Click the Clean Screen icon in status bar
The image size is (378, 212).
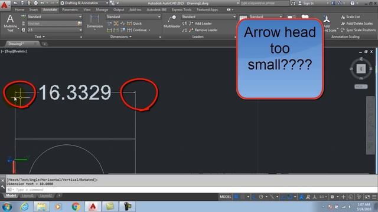pyautogui.click(x=367, y=197)
